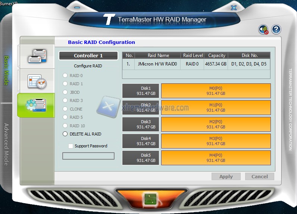The width and height of the screenshot is (297, 214).
Task: Click the green chip icon at bottom
Action: pyautogui.click(x=148, y=199)
